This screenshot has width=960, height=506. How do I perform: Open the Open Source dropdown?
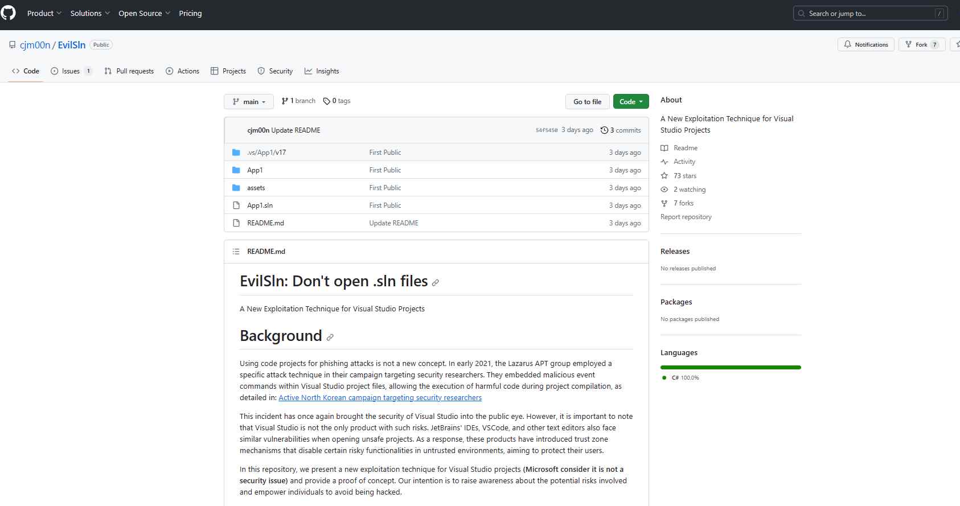point(144,13)
